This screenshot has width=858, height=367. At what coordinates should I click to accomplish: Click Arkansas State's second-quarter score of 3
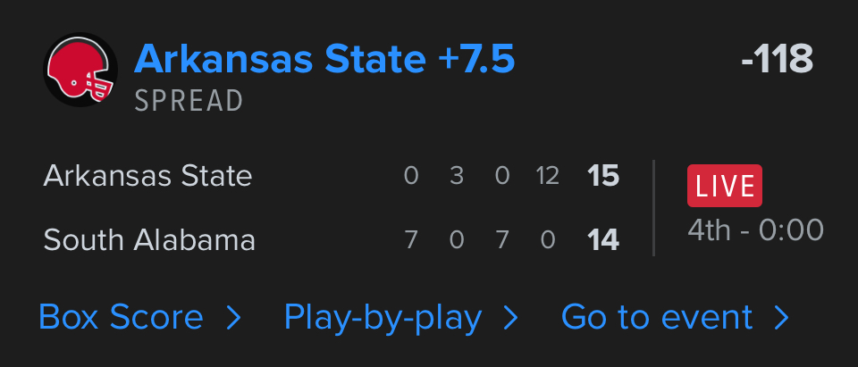(457, 176)
